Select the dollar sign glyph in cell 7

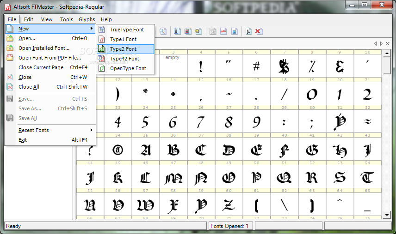click(285, 66)
